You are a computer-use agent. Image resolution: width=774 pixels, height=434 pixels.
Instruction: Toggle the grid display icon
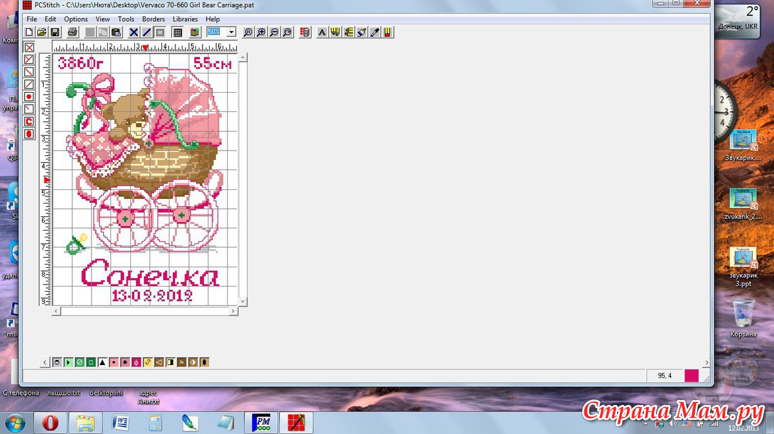[177, 32]
